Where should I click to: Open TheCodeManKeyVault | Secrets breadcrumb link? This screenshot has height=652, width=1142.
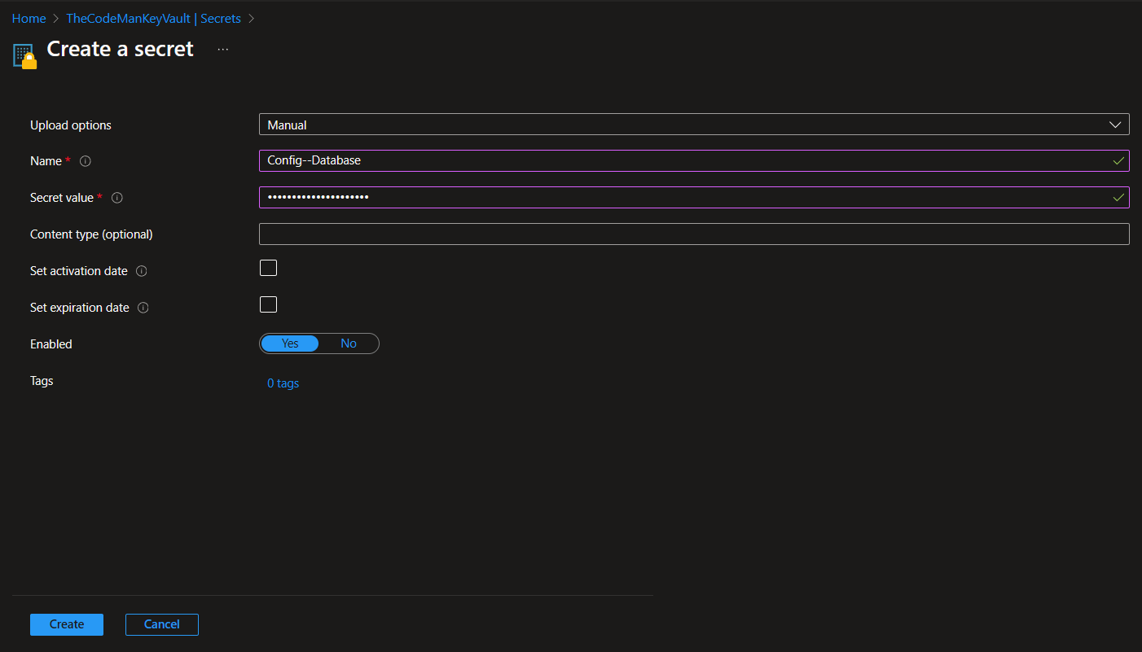point(153,18)
